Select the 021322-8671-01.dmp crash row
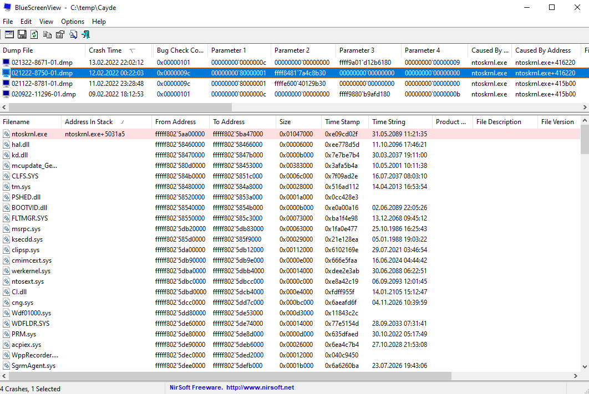The image size is (589, 394). (294, 62)
